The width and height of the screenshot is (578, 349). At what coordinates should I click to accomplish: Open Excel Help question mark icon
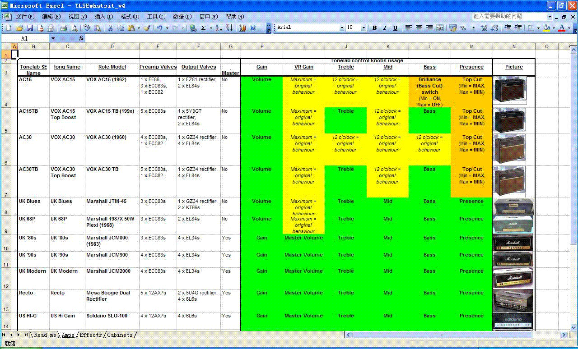[x=253, y=28]
